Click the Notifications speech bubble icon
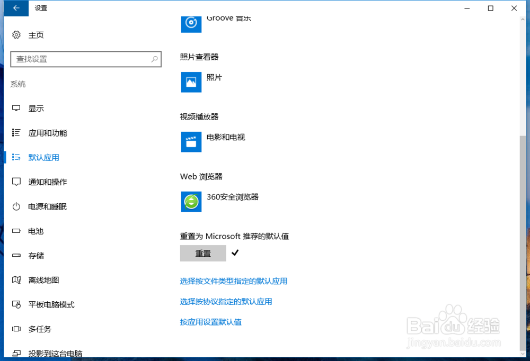 [16, 182]
